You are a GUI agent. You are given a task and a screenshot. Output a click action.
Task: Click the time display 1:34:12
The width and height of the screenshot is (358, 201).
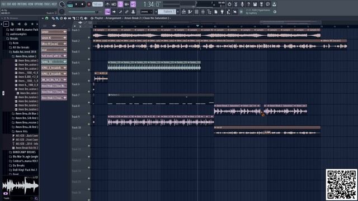[x=152, y=4]
